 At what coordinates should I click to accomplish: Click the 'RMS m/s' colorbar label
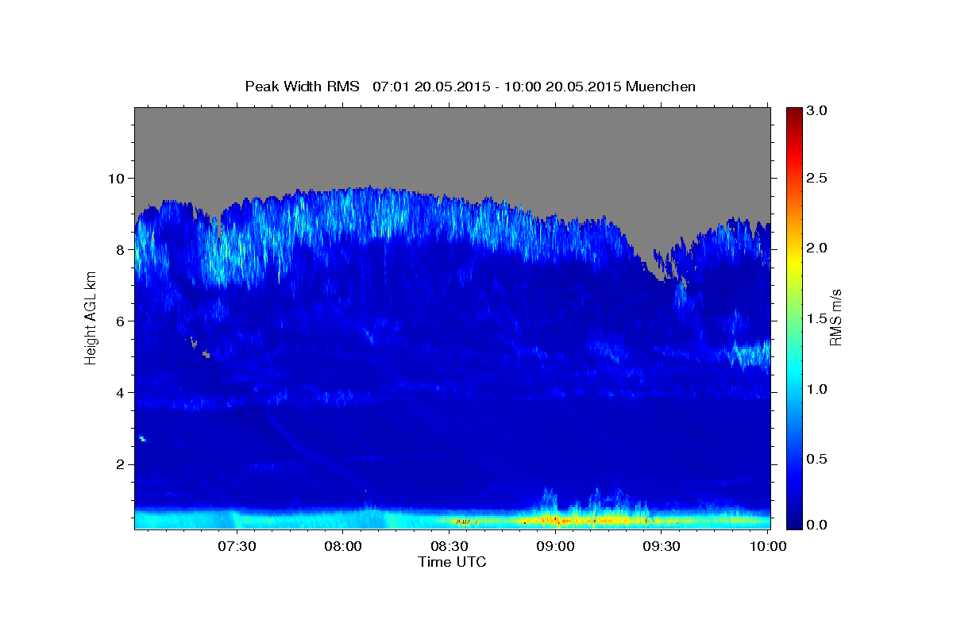(835, 316)
